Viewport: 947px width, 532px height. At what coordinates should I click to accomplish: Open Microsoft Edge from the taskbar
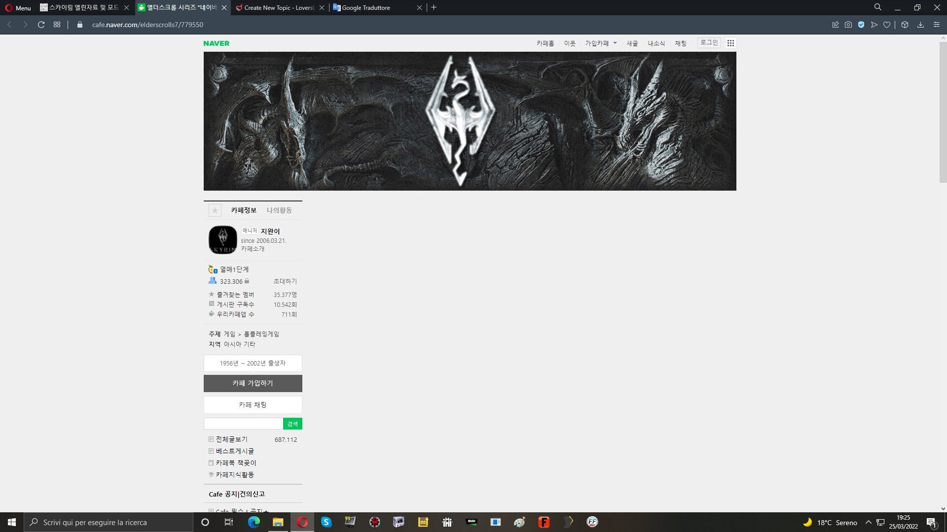click(254, 522)
